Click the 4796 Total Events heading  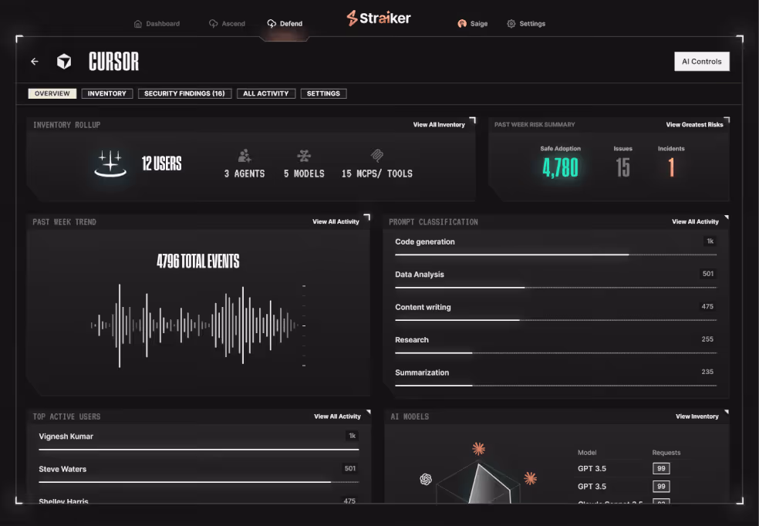[198, 261]
